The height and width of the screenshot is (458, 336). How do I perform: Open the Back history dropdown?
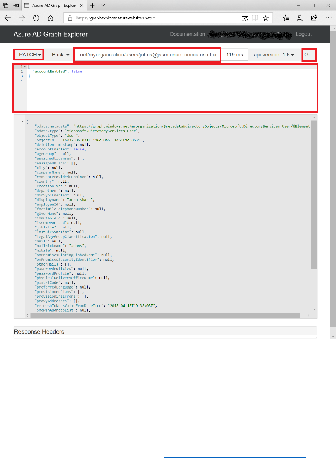click(x=60, y=55)
